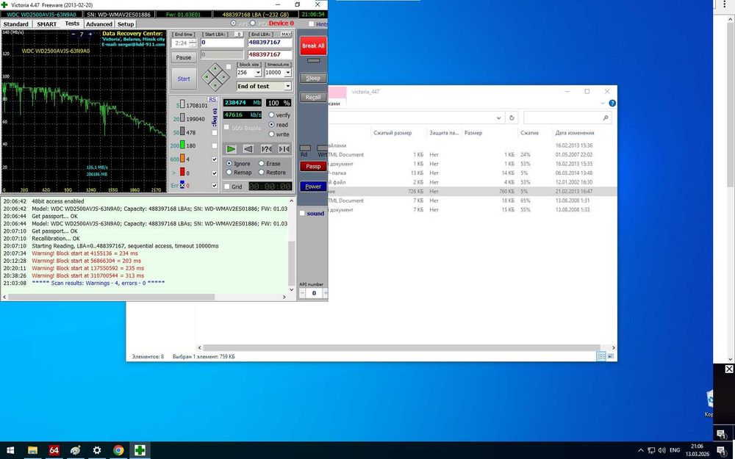Screen dimensions: 735x459
Task: Enable the Hints checkbox
Action: (311, 24)
